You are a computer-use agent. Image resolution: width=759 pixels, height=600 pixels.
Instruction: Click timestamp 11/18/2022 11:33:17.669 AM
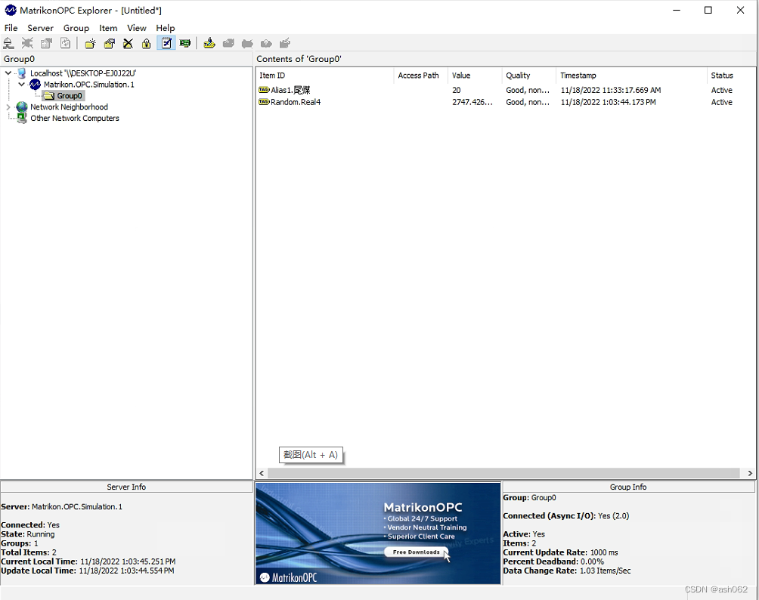610,90
